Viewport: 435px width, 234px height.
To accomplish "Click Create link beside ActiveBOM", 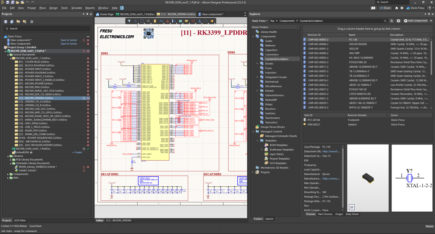I will click(77, 152).
